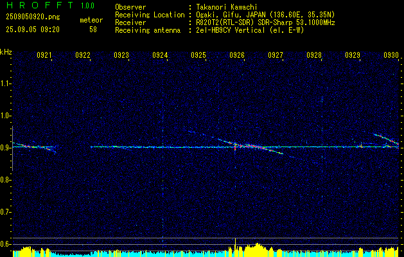
Task: Click the 0926 time marker
Action: coord(237,55)
